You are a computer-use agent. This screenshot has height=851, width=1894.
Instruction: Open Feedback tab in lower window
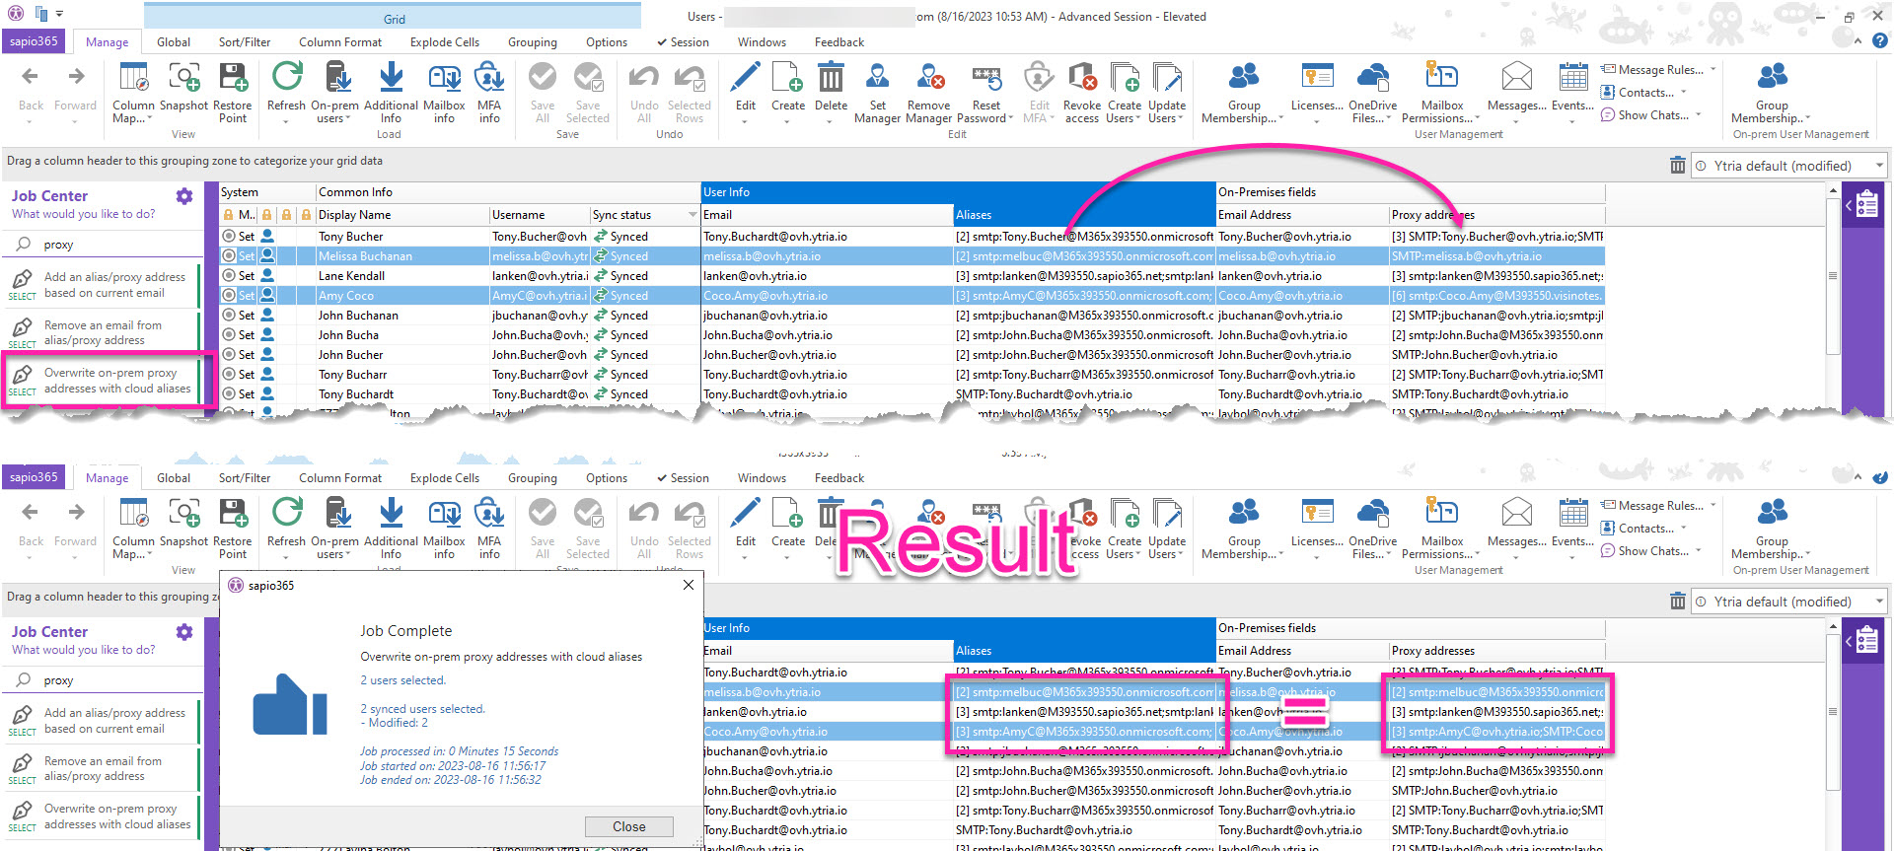pos(839,478)
